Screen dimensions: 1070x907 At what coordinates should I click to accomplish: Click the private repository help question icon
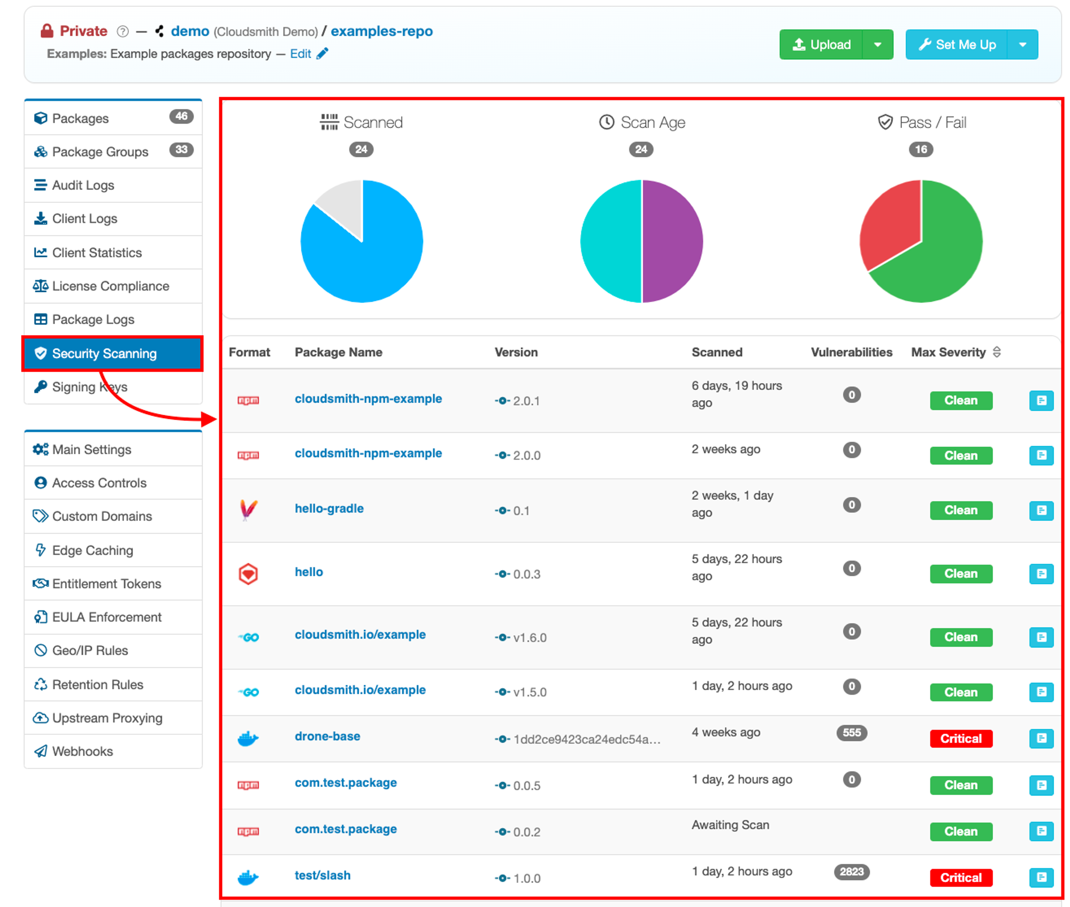[x=122, y=31]
